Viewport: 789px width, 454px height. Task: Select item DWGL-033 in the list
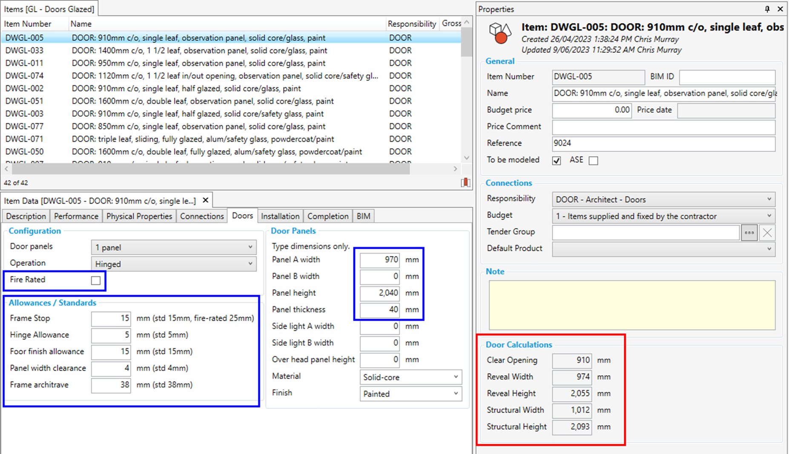(x=24, y=50)
